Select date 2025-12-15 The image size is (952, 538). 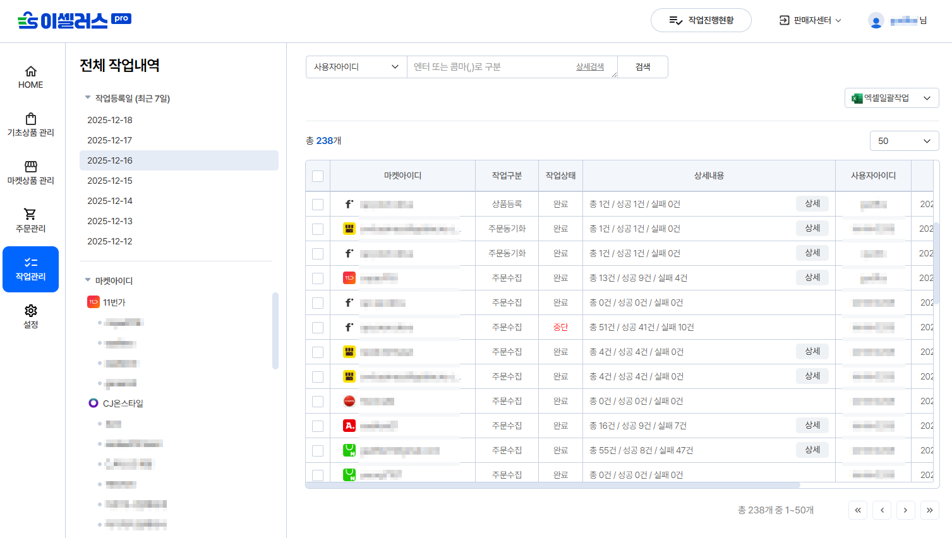(x=179, y=181)
